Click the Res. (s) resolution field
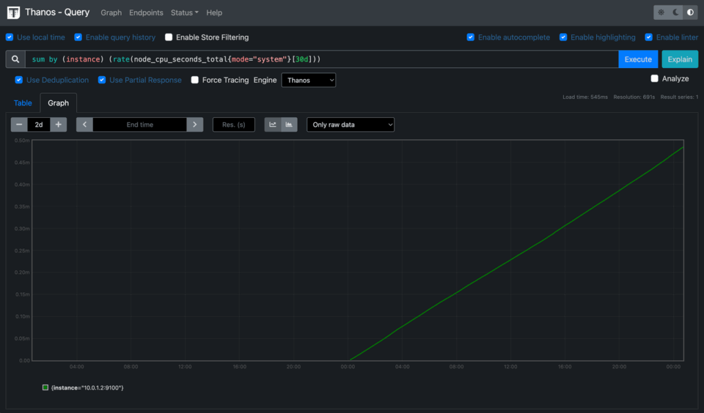704x413 pixels. pos(234,125)
